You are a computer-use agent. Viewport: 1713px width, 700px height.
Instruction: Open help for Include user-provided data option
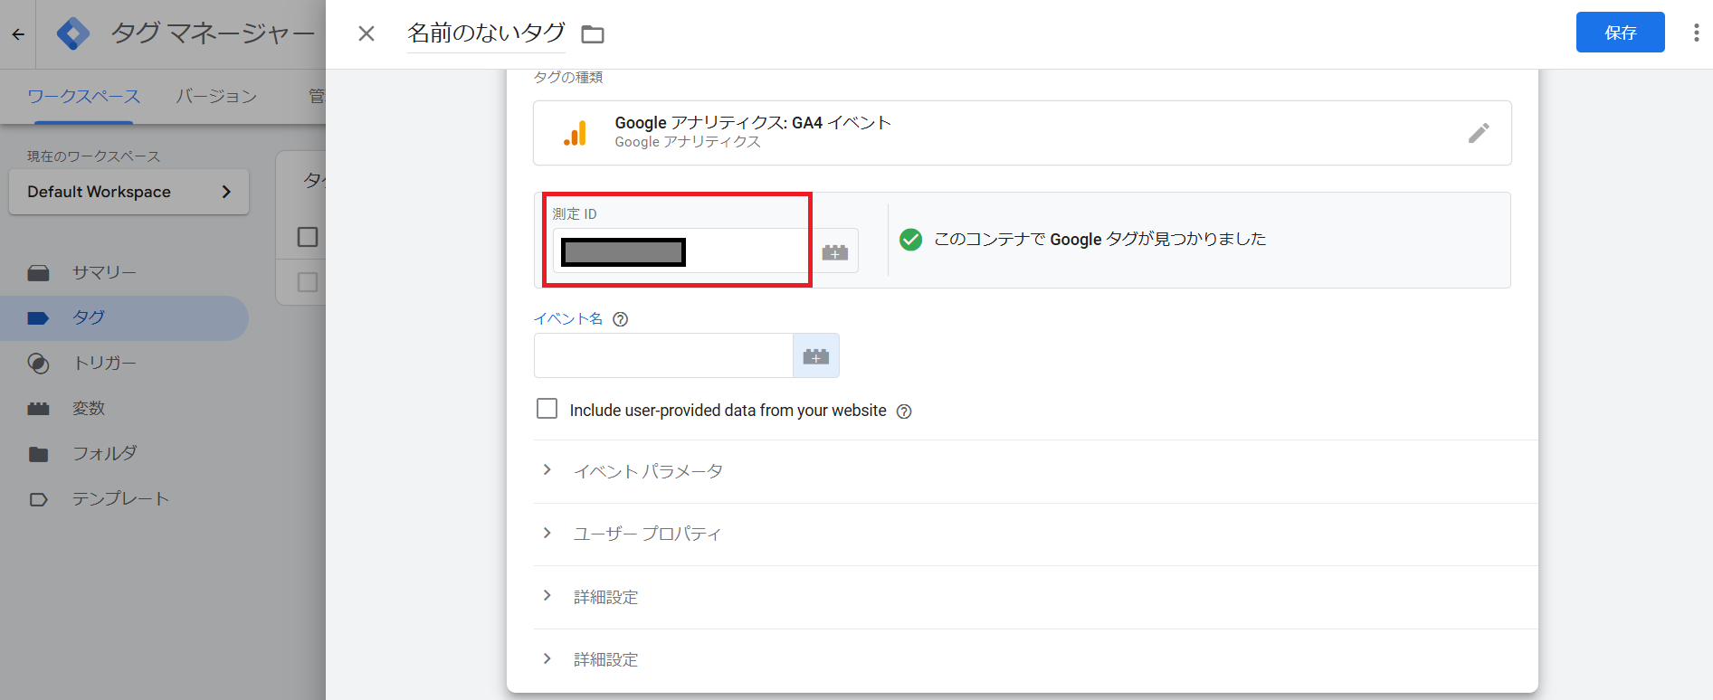coord(903,411)
